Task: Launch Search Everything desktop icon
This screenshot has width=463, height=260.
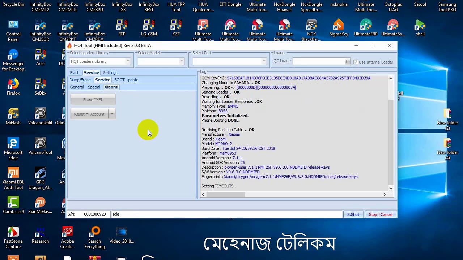Action: click(x=95, y=238)
